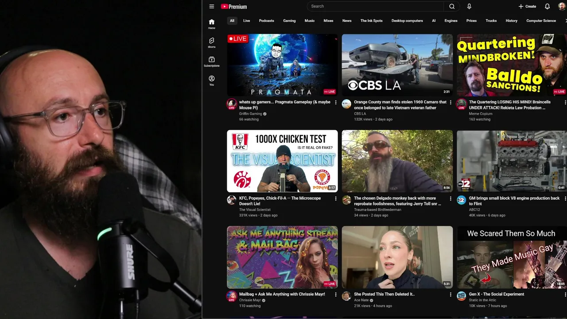Go to Home in sidebar
Screen dimensions: 567x319
(212, 24)
